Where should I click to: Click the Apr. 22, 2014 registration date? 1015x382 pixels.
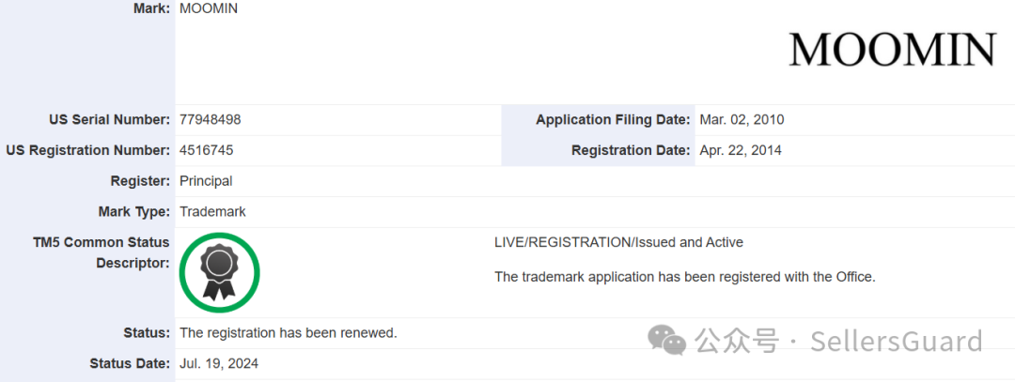click(x=741, y=150)
